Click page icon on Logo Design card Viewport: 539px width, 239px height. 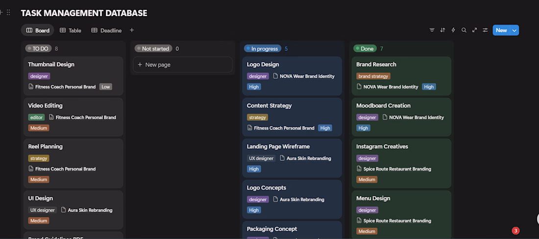click(275, 76)
